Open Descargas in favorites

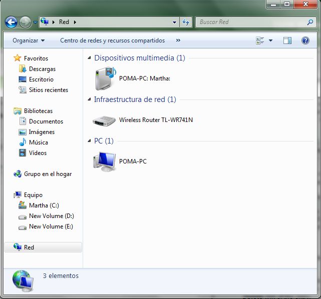pyautogui.click(x=42, y=69)
